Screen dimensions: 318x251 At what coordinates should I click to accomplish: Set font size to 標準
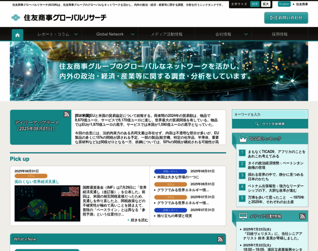(255, 4)
